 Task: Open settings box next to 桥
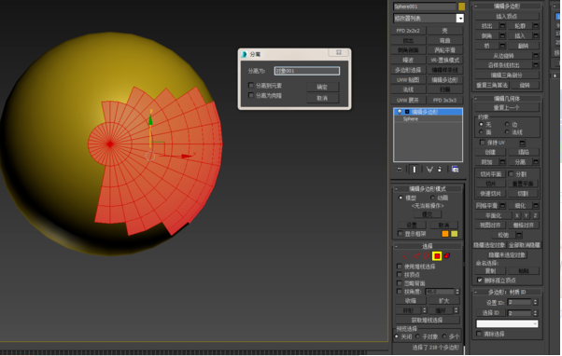point(502,46)
